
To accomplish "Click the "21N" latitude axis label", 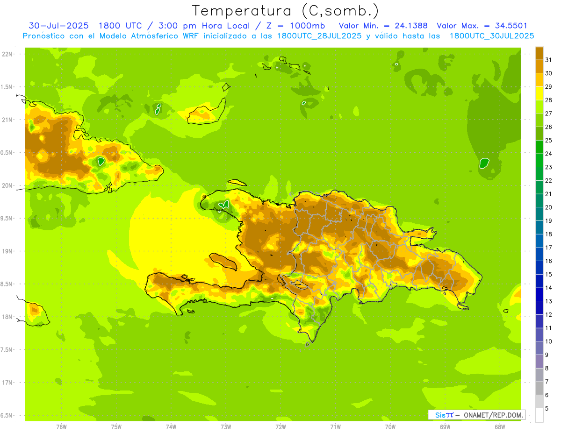I will coord(7,120).
